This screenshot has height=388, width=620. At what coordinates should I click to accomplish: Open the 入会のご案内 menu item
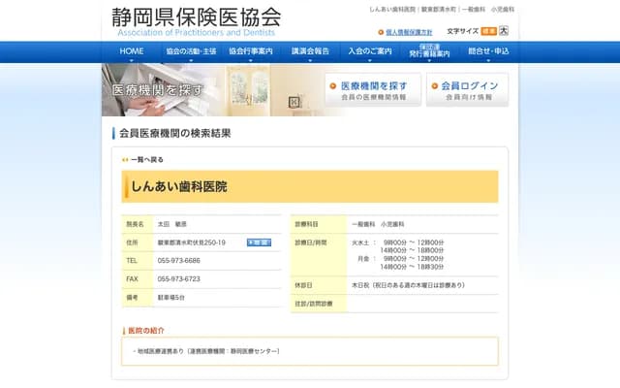tap(370, 51)
